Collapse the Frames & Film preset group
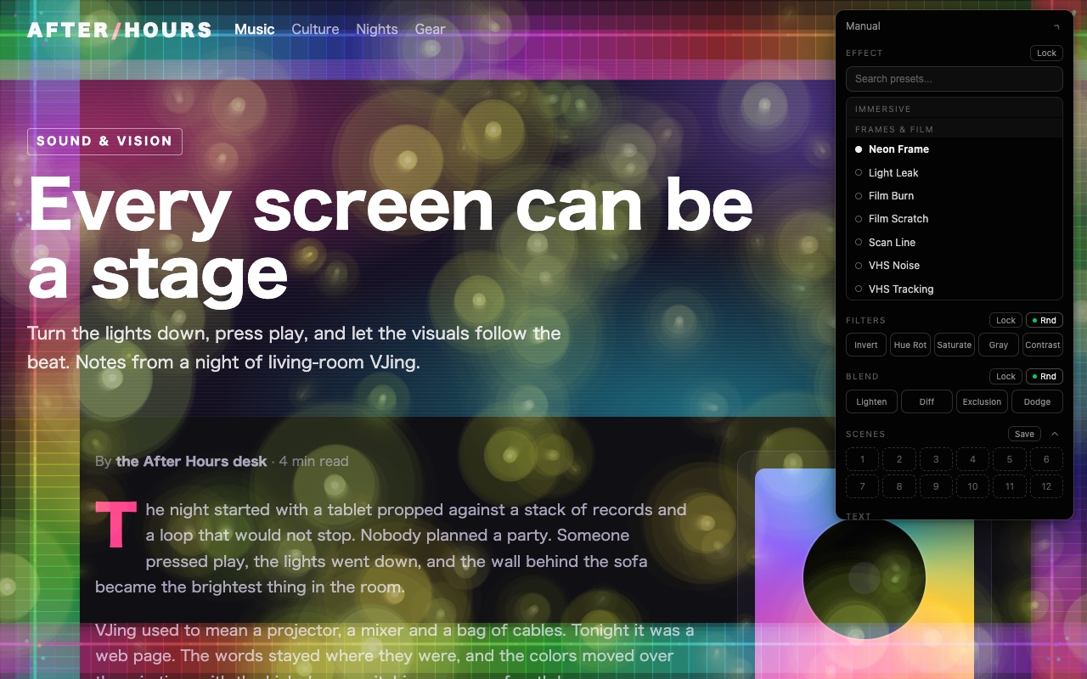 [x=955, y=129]
